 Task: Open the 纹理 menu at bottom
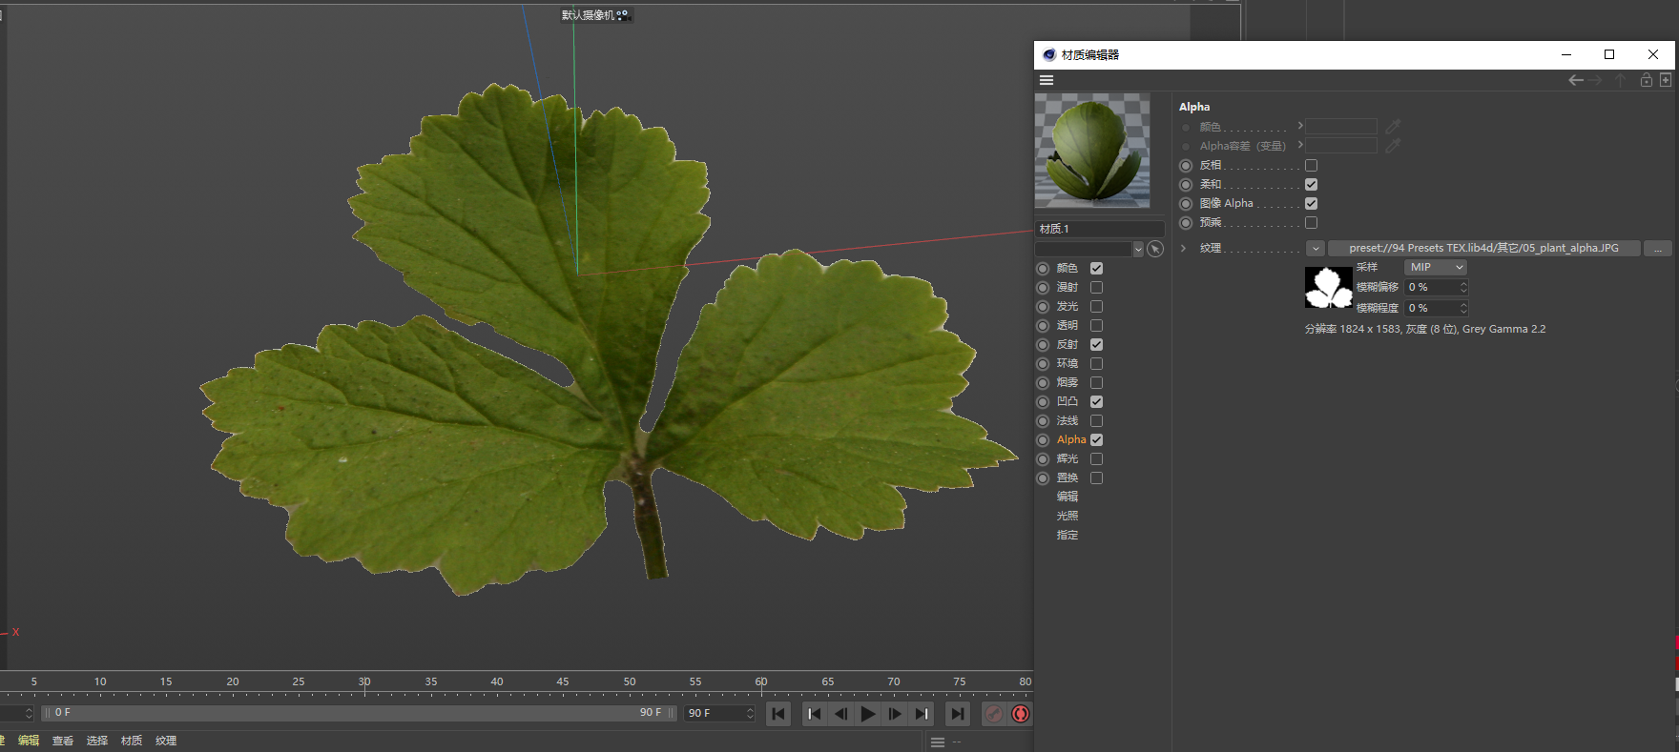pyautogui.click(x=166, y=741)
